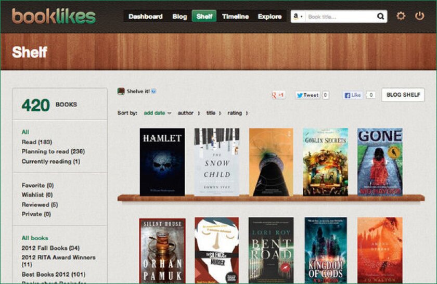Switch to the Timeline tab
This screenshot has width=437, height=284.
[x=235, y=17]
